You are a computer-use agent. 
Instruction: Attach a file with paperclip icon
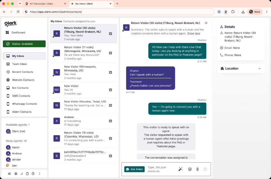point(197,169)
